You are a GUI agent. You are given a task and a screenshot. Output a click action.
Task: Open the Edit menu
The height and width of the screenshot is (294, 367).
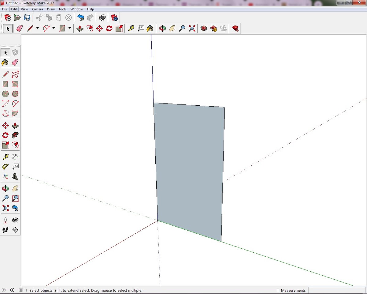(x=14, y=9)
